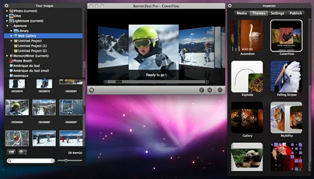Select the panda theme thumbnail

[x=247, y=157]
